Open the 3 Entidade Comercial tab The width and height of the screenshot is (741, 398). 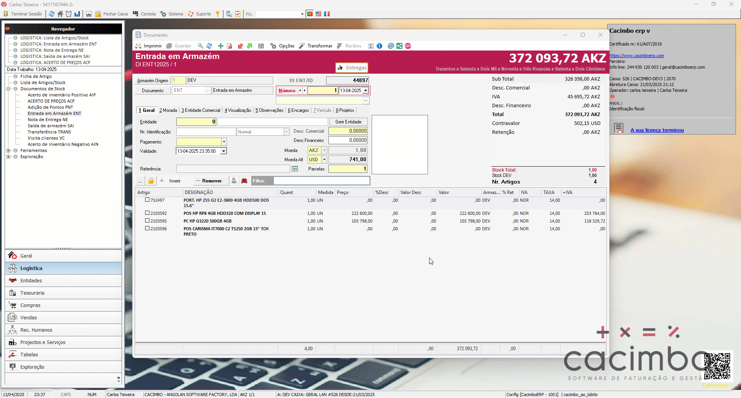point(201,110)
